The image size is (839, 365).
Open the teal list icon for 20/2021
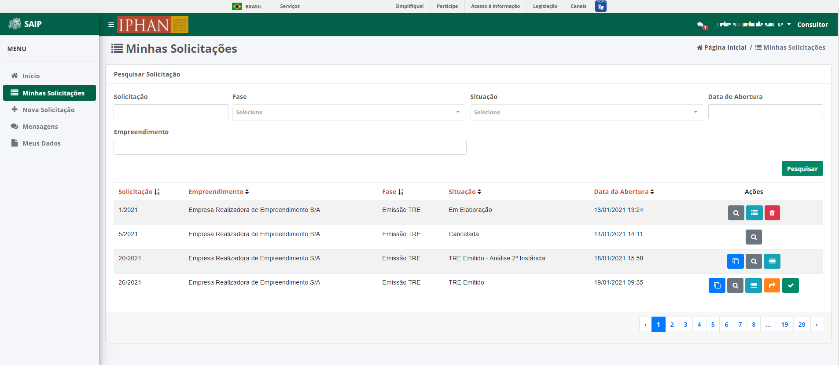click(772, 261)
